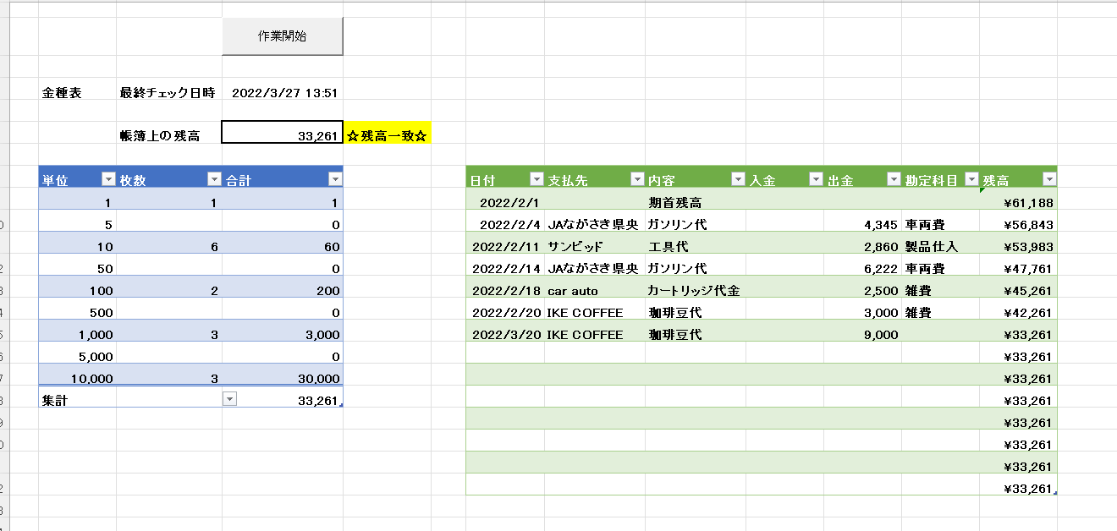Open the 枚数 column filter dropdown
The image size is (1117, 531).
pos(214,179)
